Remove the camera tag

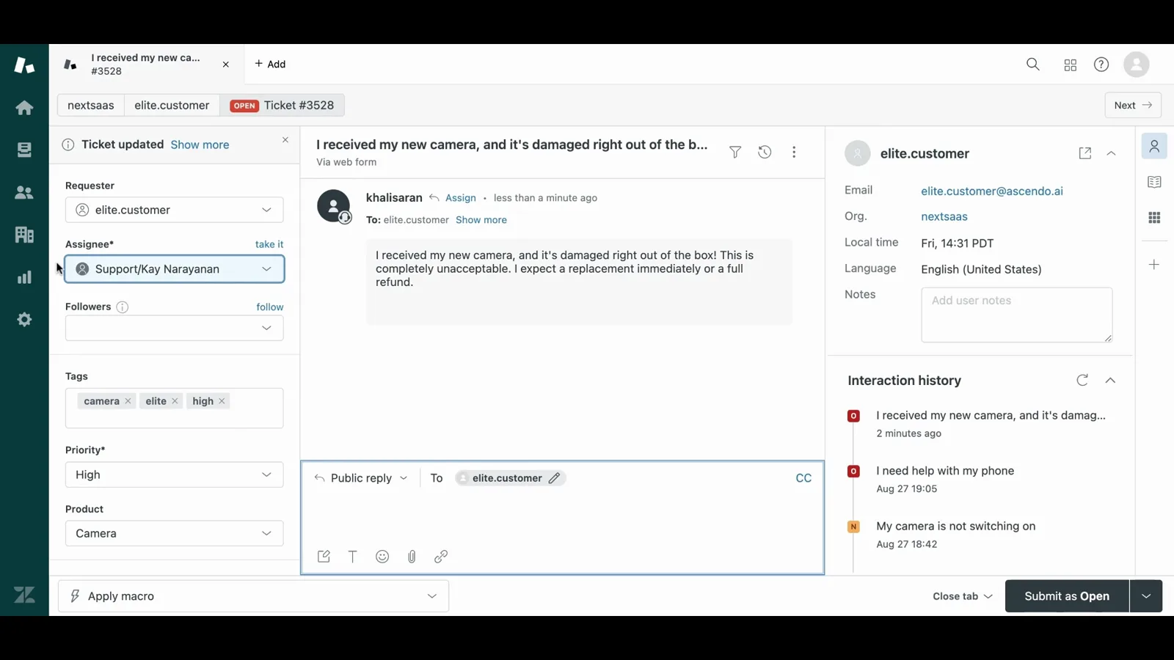pyautogui.click(x=128, y=401)
